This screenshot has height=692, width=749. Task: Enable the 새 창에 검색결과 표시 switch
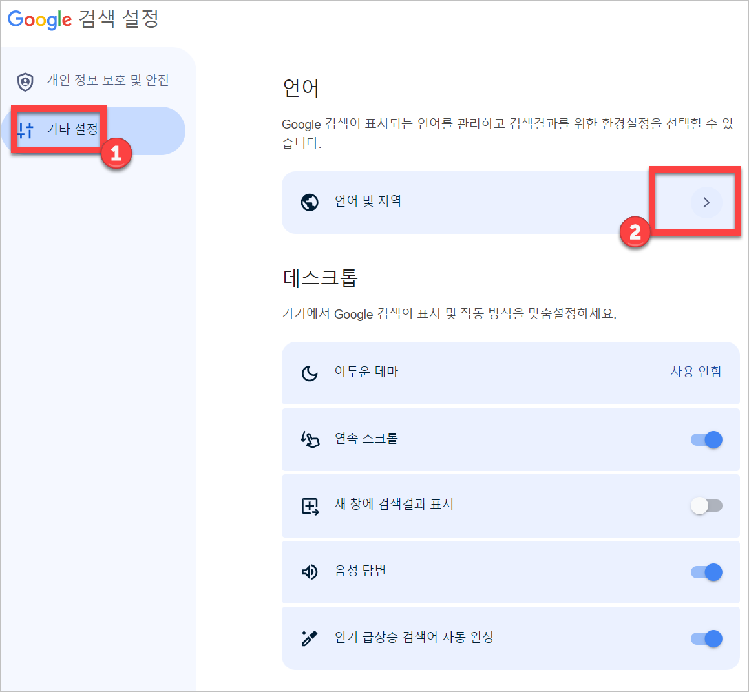(706, 505)
